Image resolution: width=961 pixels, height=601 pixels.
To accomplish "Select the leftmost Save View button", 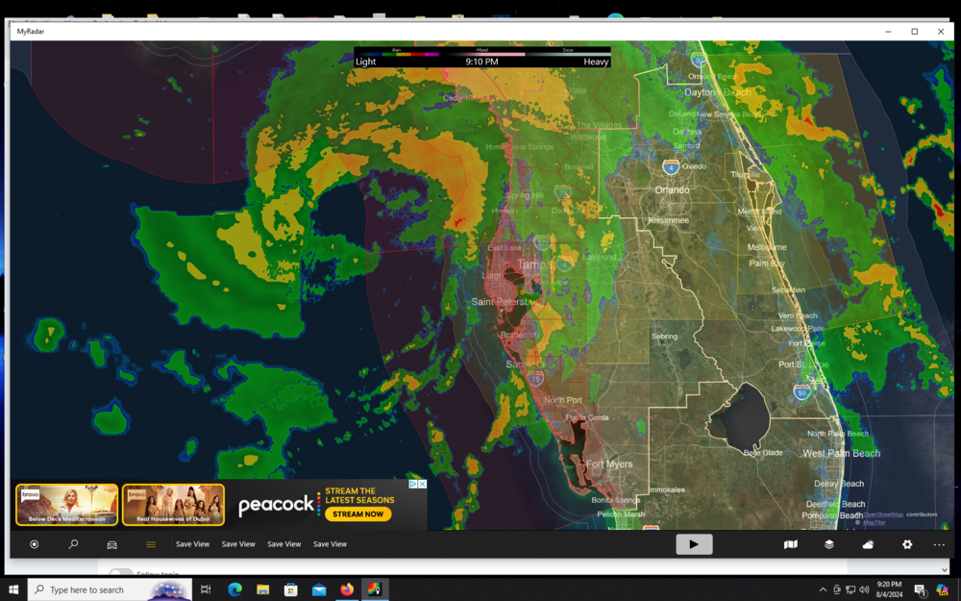I will click(192, 544).
